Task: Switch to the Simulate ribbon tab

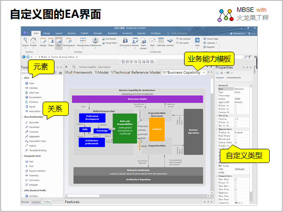Action: (98, 33)
